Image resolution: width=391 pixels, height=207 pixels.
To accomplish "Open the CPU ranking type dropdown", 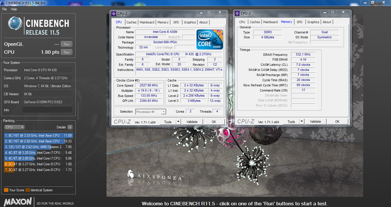I will point(15,127).
